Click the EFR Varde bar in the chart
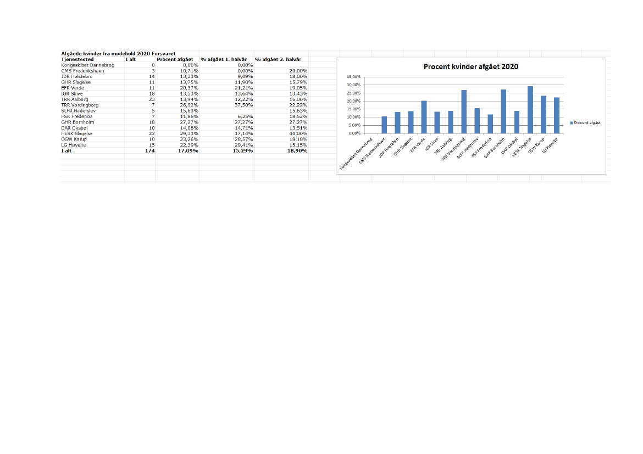Screen dimensions: 643x454 424,117
